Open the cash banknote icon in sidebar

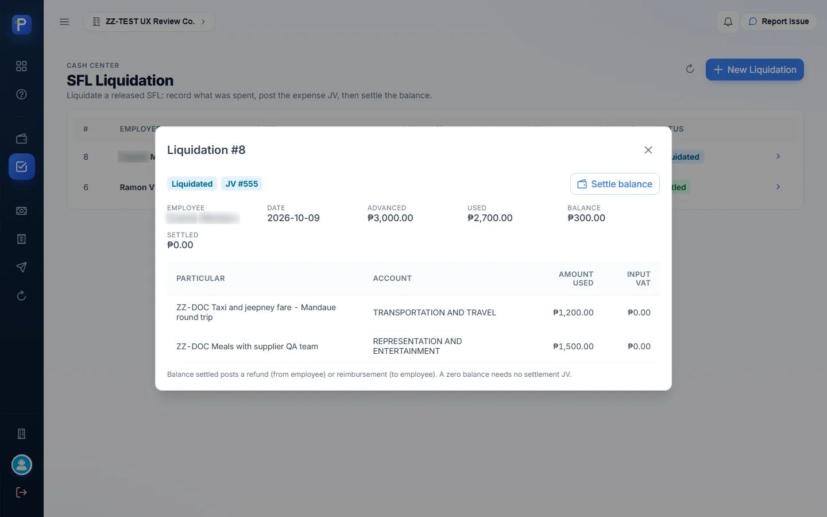click(x=21, y=211)
